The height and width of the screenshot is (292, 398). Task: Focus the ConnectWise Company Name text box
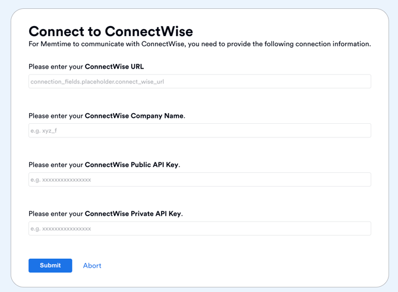[x=200, y=131]
